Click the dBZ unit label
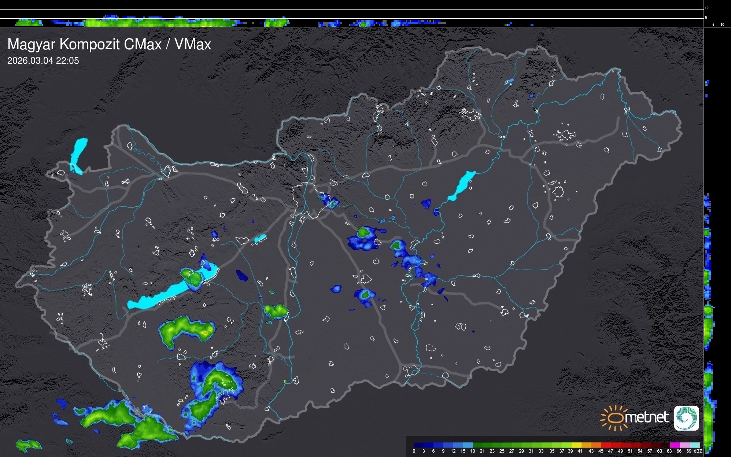Screen dimensions: 731x457 coord(697,451)
